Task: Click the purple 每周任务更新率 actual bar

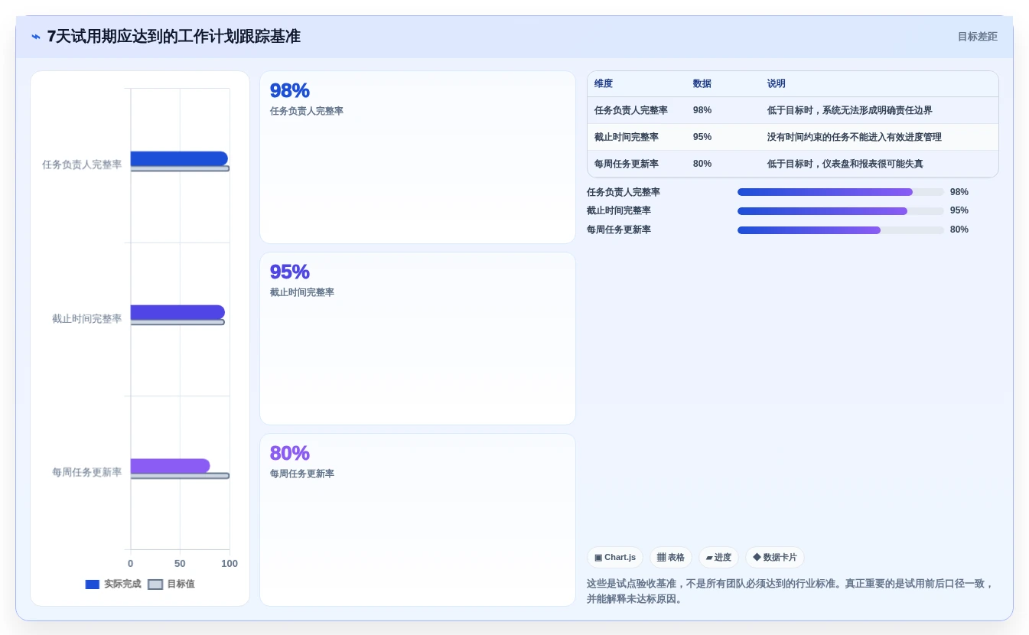Action: (x=170, y=466)
